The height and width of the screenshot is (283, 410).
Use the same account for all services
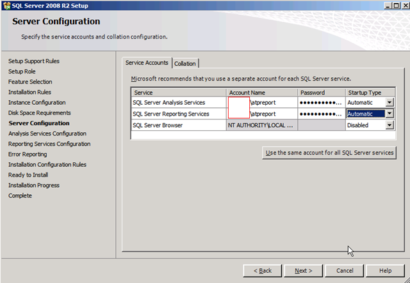coord(330,153)
